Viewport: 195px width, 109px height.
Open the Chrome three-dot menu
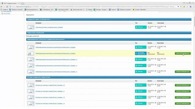point(194,7)
